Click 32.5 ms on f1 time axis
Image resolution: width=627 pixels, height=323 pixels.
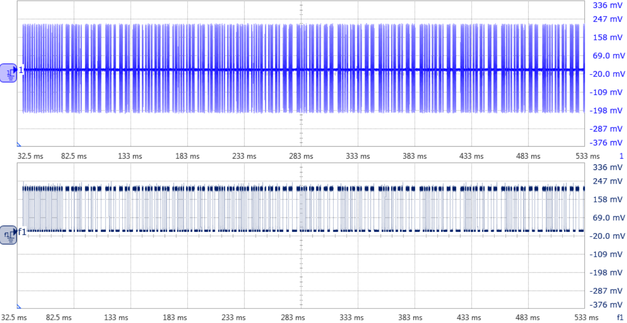pyautogui.click(x=14, y=317)
